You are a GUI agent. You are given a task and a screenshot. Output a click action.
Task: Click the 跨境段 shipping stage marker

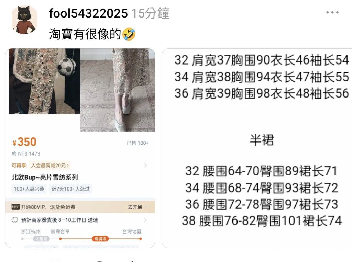tap(100, 239)
